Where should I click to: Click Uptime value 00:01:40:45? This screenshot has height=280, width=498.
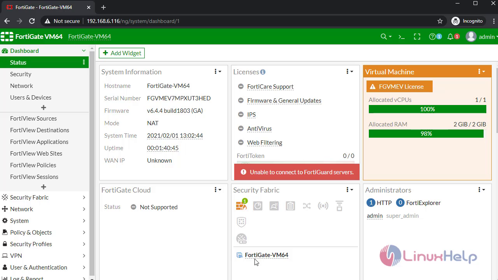163,148
